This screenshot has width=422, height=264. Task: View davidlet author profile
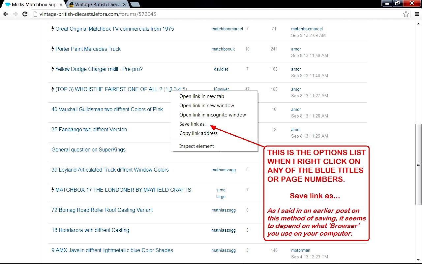point(221,69)
